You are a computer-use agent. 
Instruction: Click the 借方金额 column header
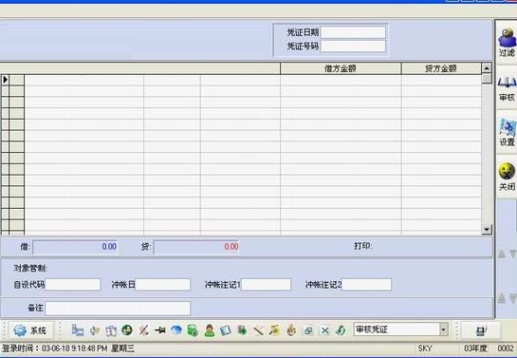click(341, 68)
